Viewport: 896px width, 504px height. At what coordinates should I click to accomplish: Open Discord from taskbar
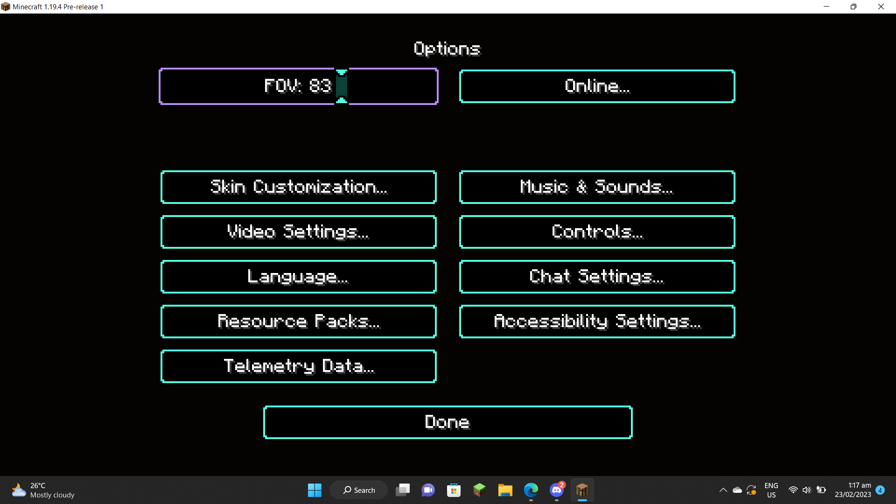point(556,490)
